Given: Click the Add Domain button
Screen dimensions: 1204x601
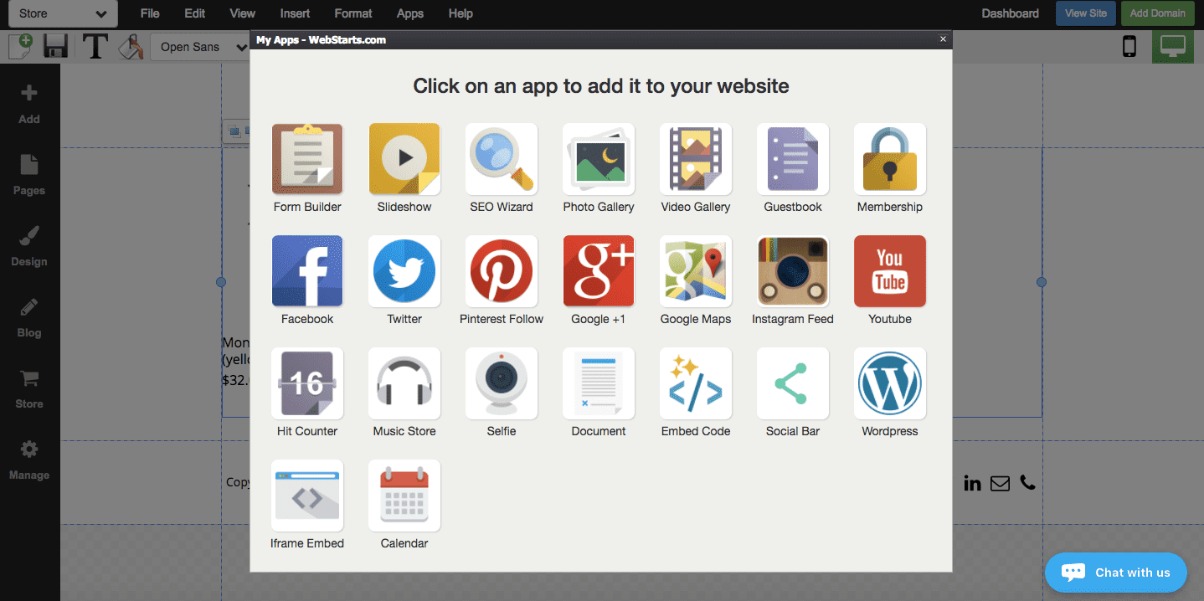Looking at the screenshot, I should pyautogui.click(x=1158, y=13).
